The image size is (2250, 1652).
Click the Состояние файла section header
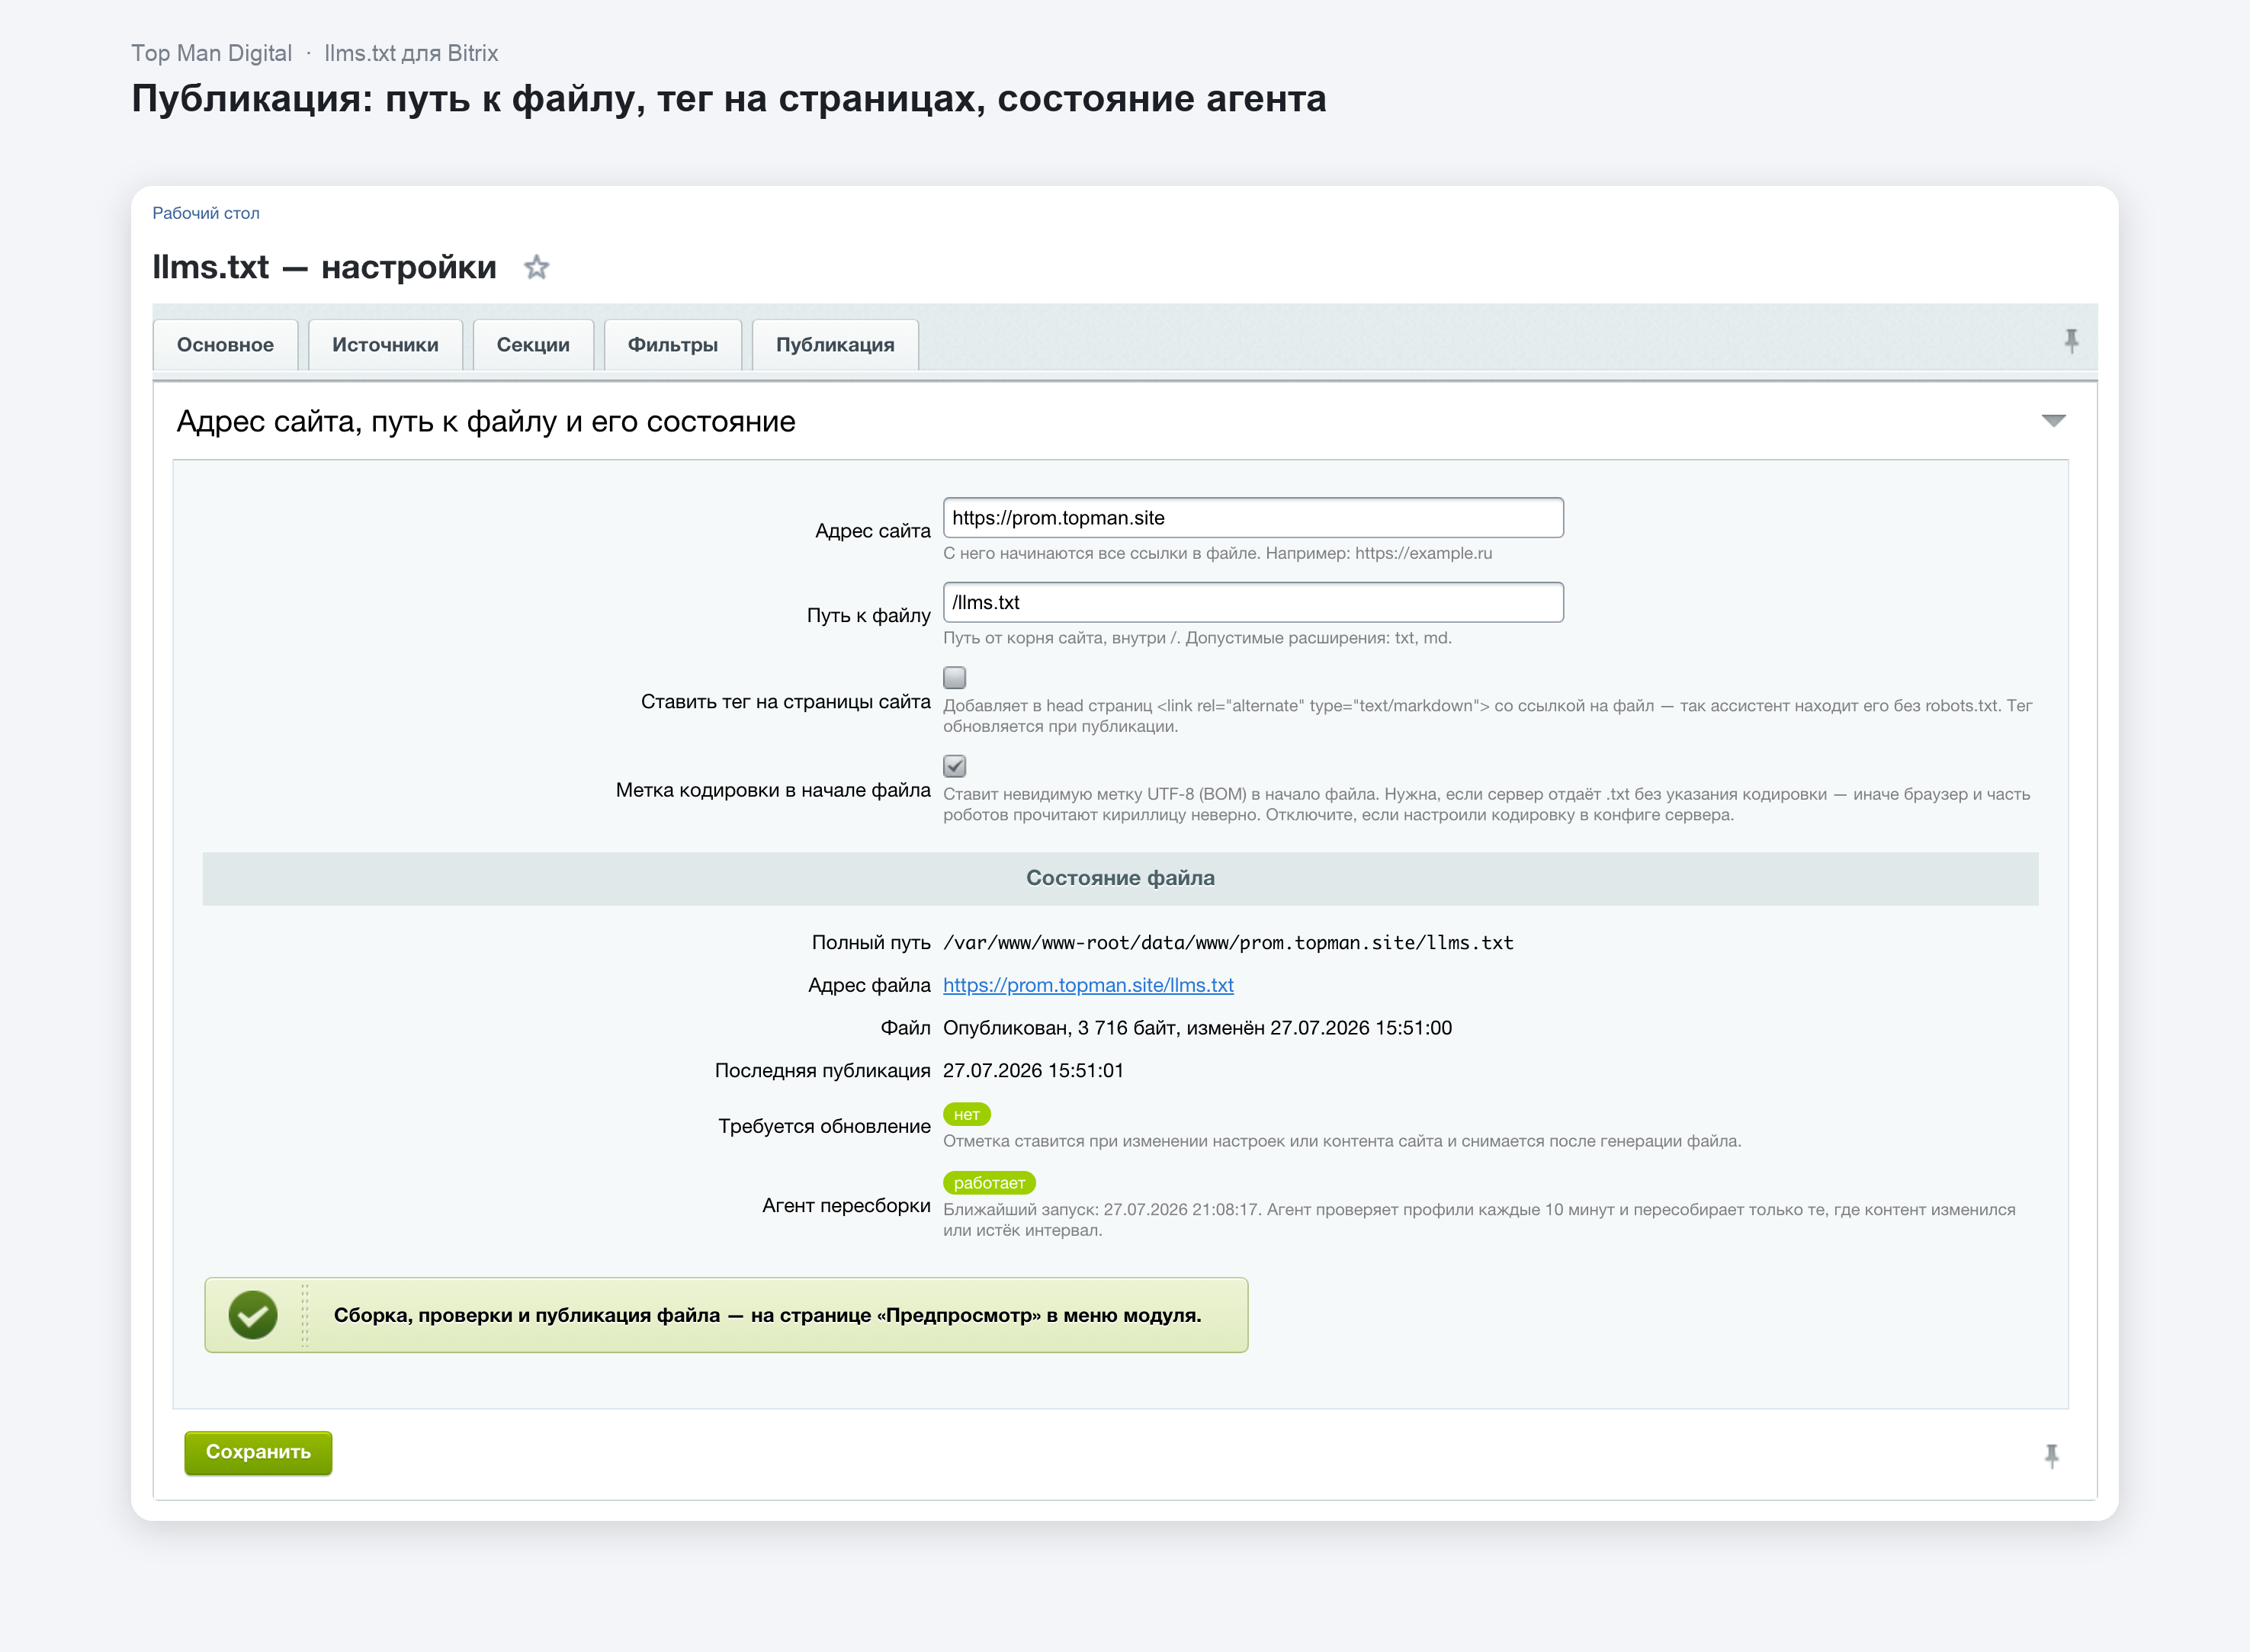click(1120, 878)
